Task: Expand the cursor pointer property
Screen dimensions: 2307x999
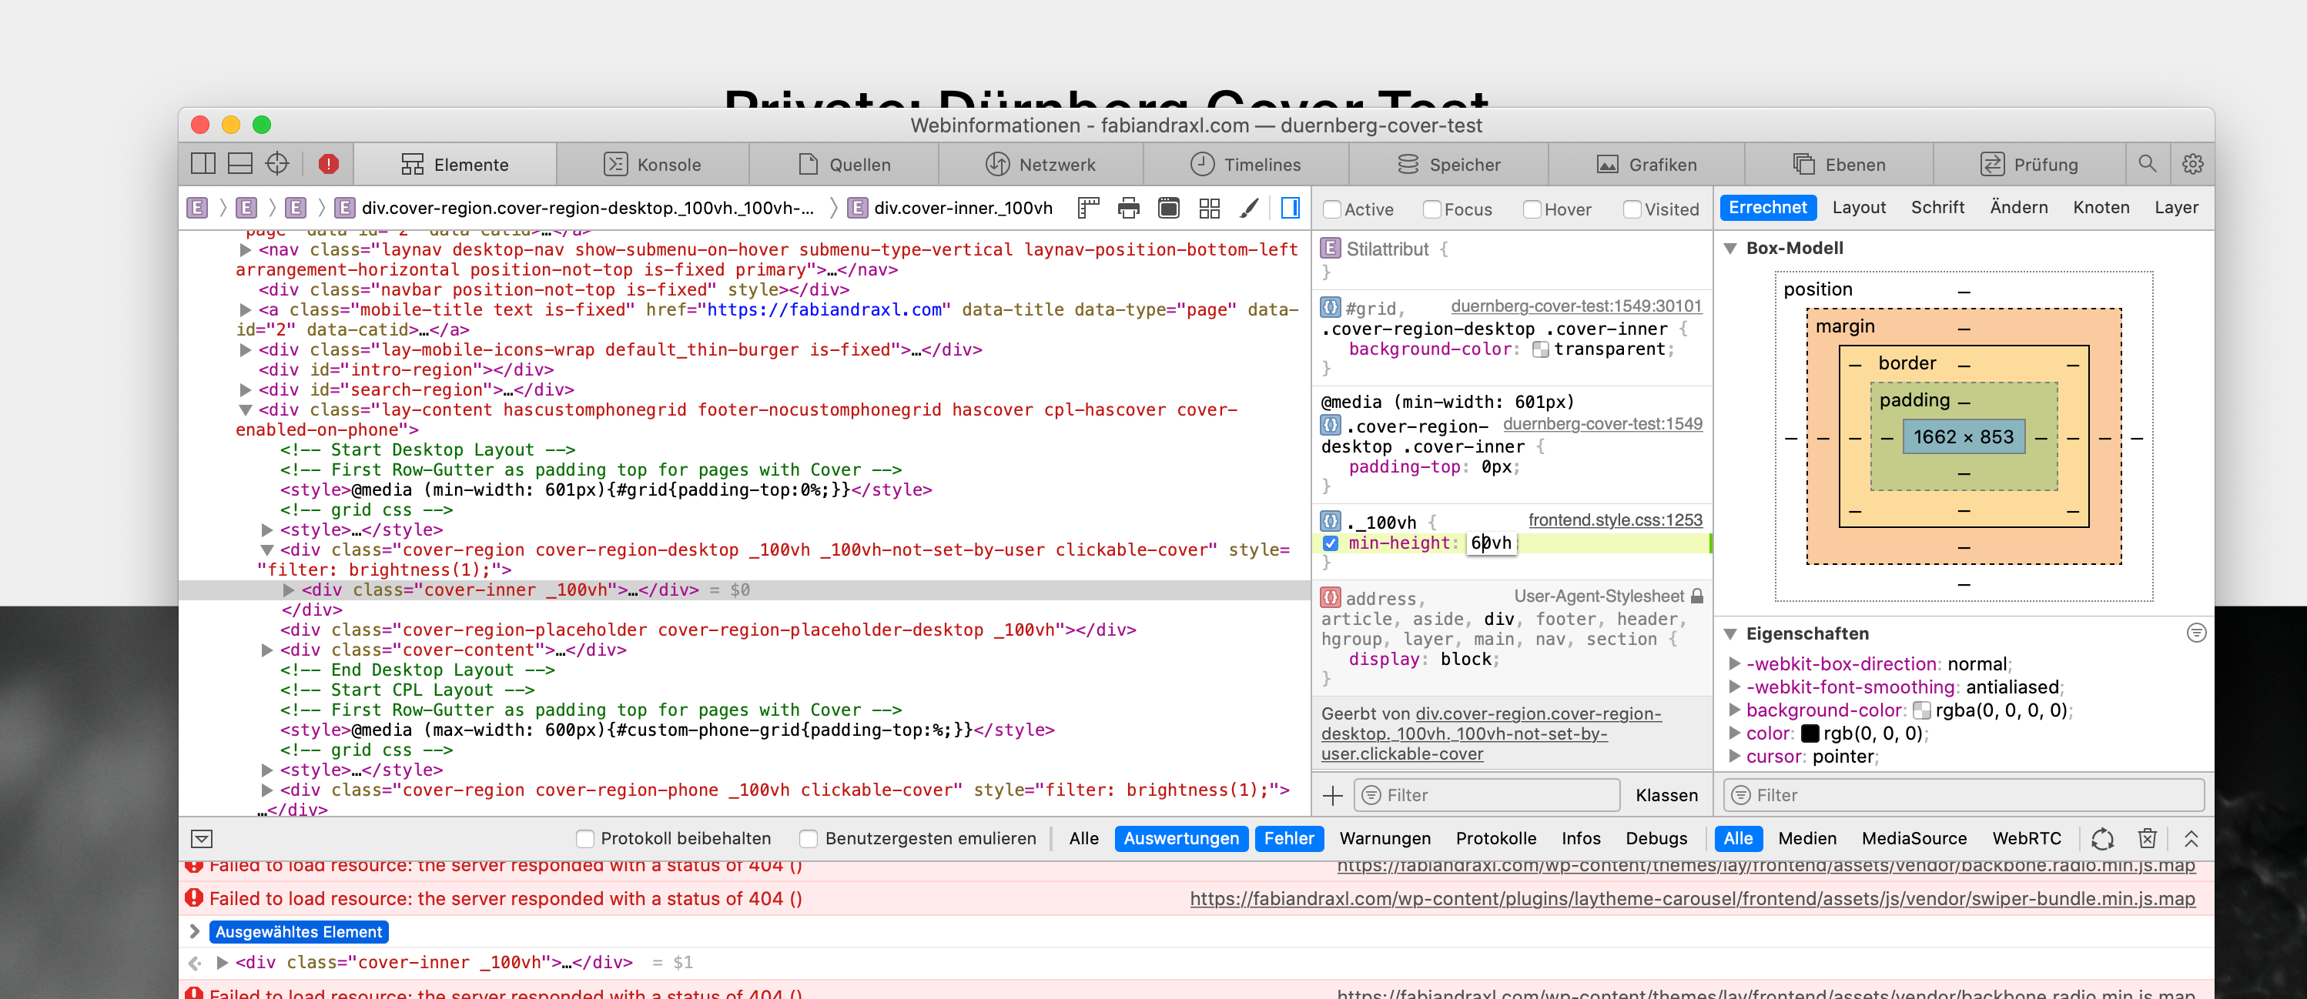Action: click(x=1734, y=757)
